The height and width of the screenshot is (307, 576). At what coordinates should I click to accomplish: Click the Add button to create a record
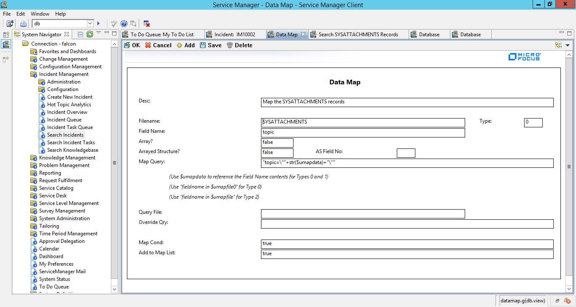(x=186, y=45)
